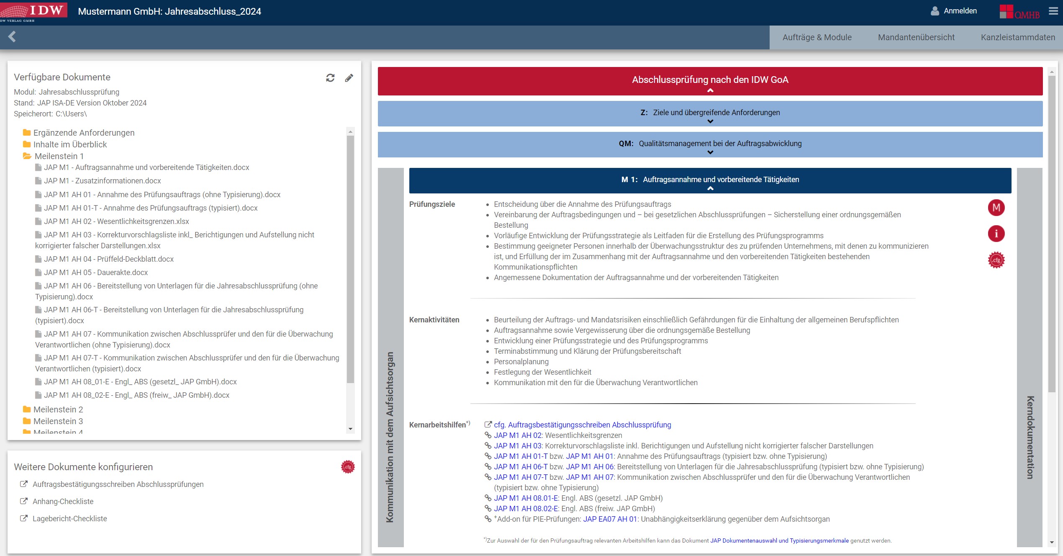Click the document list scrollbar down arrow

pos(350,429)
